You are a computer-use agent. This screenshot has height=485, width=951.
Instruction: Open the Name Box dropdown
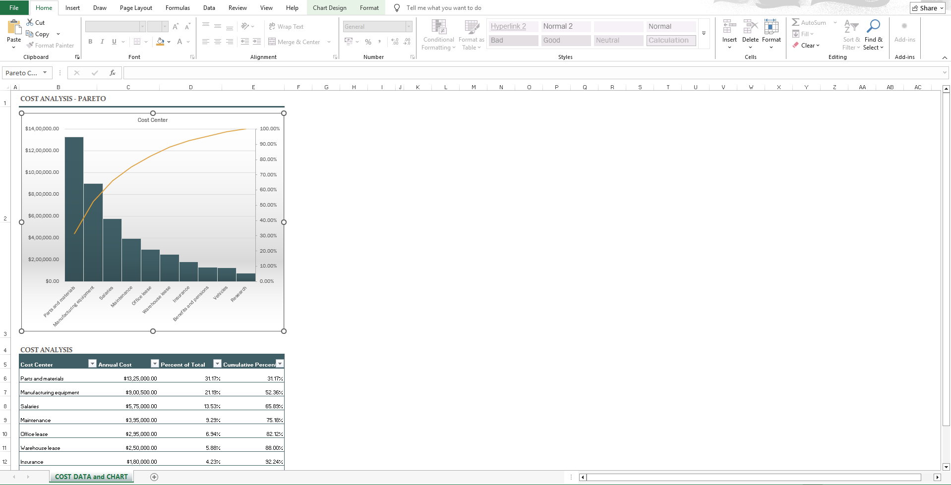click(x=45, y=73)
